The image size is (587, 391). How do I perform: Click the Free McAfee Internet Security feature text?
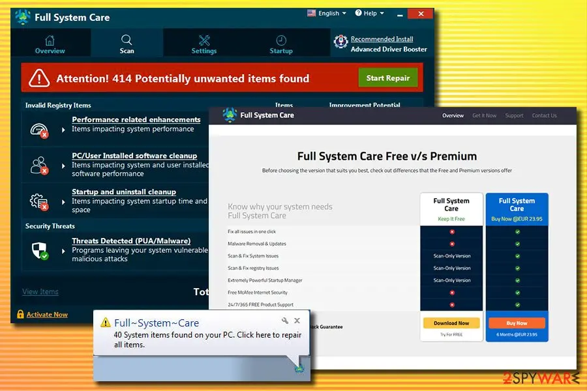tap(258, 293)
